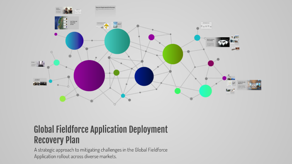Click the subtitle beginning 'A strategic approach'

pyautogui.click(x=101, y=153)
